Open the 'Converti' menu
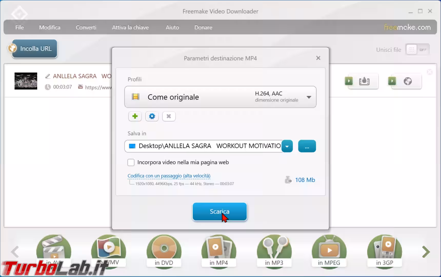 coord(86,27)
